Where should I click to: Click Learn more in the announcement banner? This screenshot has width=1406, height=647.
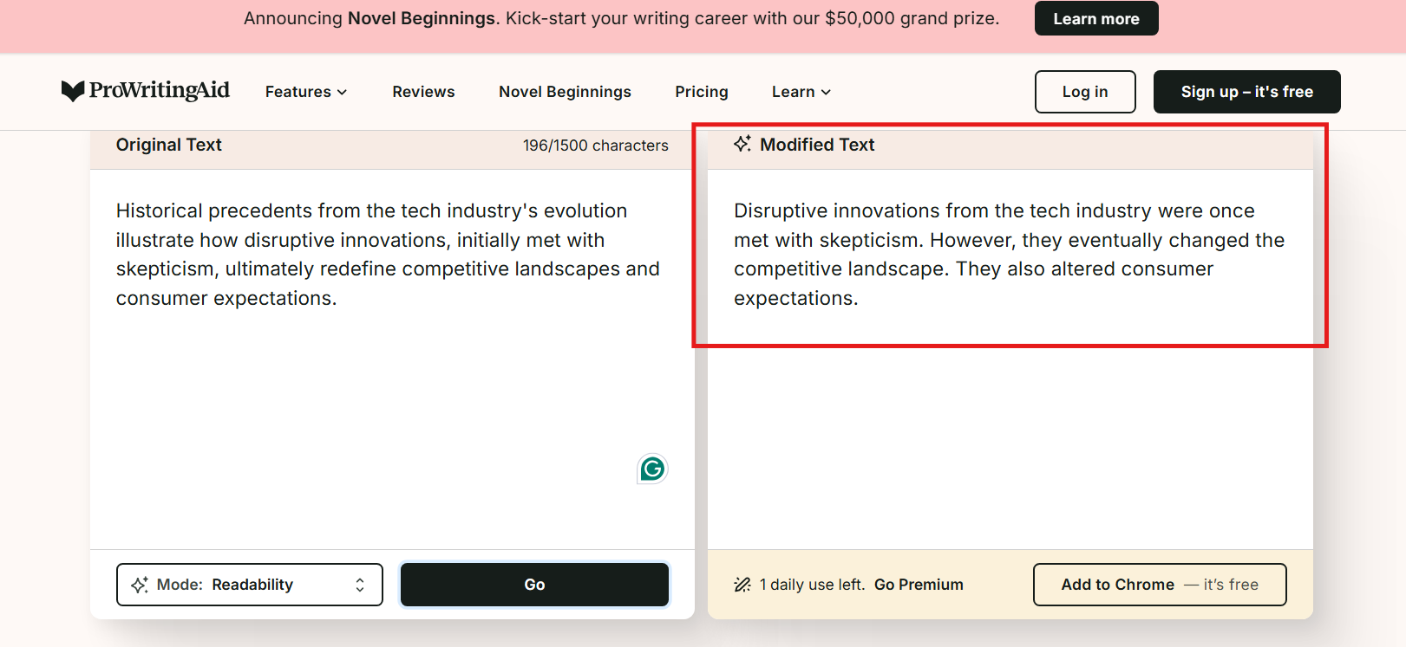(x=1096, y=18)
